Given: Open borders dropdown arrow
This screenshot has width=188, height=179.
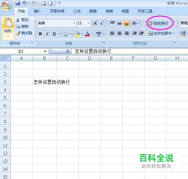Looking at the screenshot, I should coord(71,34).
